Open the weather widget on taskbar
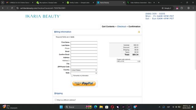This screenshot has width=196, height=110. 10,107
